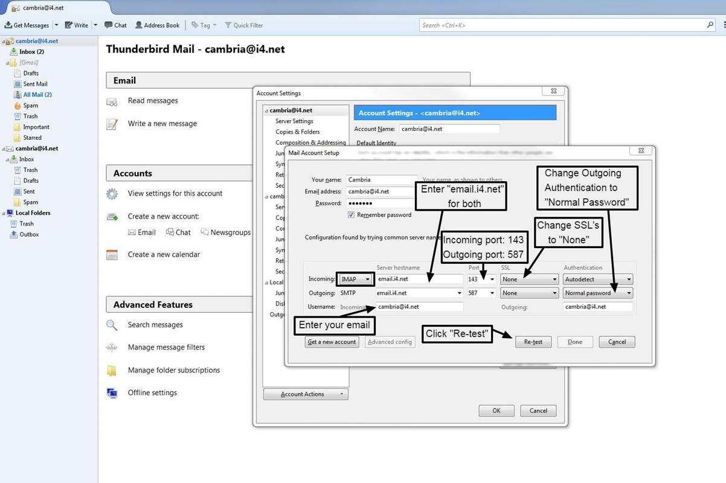Open the Get Messages dropdown arrow
The image size is (726, 483).
pyautogui.click(x=56, y=25)
